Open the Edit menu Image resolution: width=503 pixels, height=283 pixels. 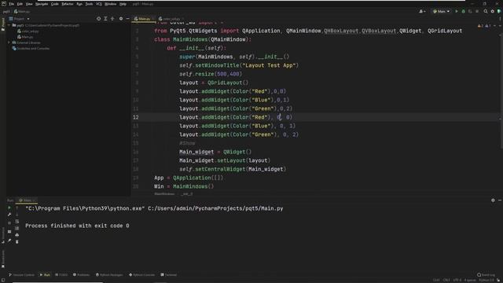pos(20,4)
